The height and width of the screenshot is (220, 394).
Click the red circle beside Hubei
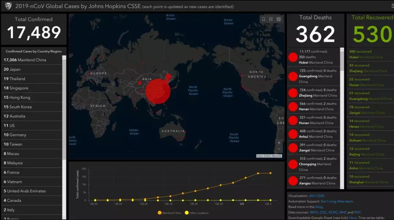(x=293, y=57)
